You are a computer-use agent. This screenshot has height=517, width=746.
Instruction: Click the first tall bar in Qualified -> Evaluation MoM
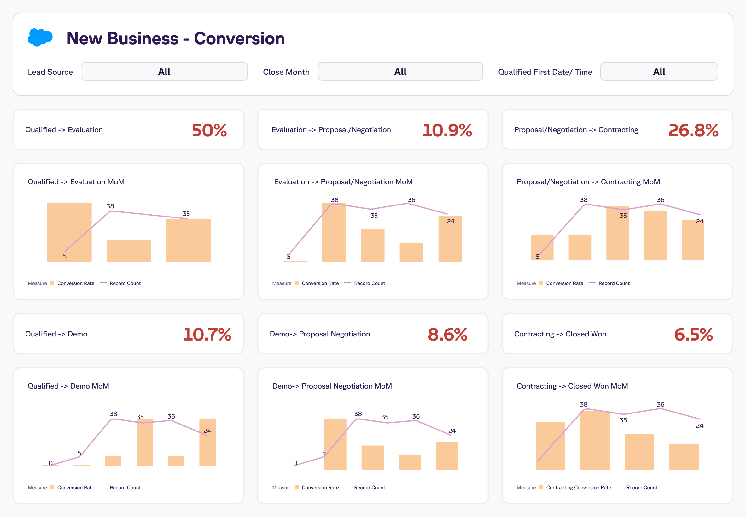tap(69, 232)
